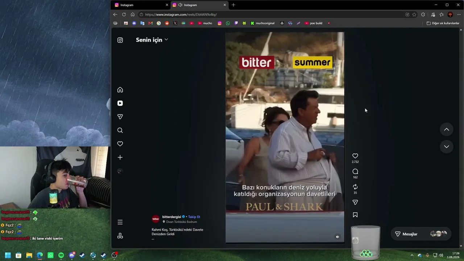
Task: Close the second Instagram tab
Action: pos(225,5)
